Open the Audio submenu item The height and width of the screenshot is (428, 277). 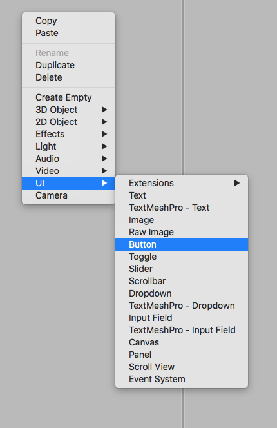pyautogui.click(x=68, y=159)
